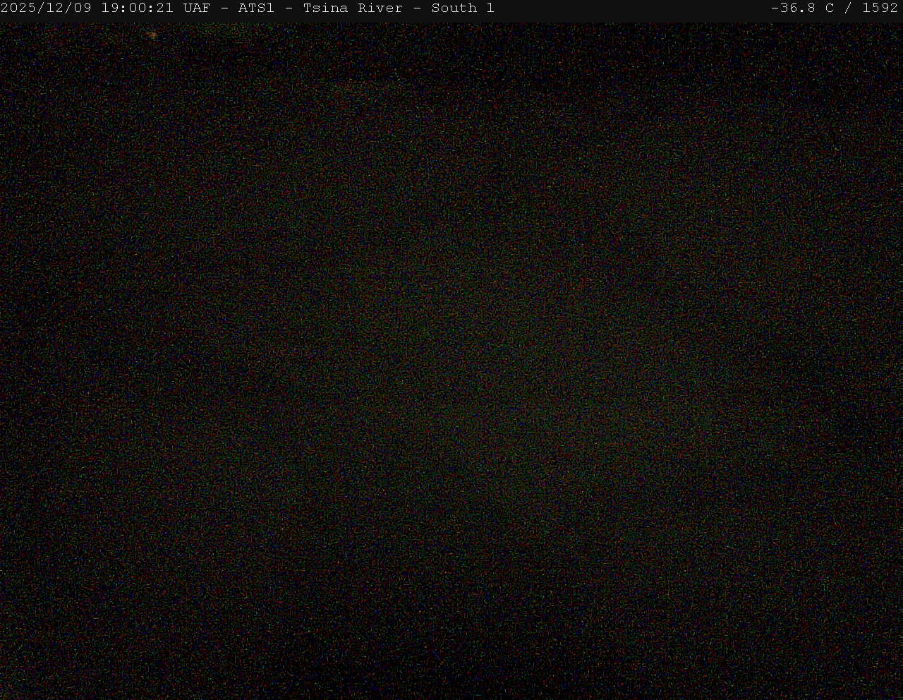Click the 1592 value

click(880, 8)
